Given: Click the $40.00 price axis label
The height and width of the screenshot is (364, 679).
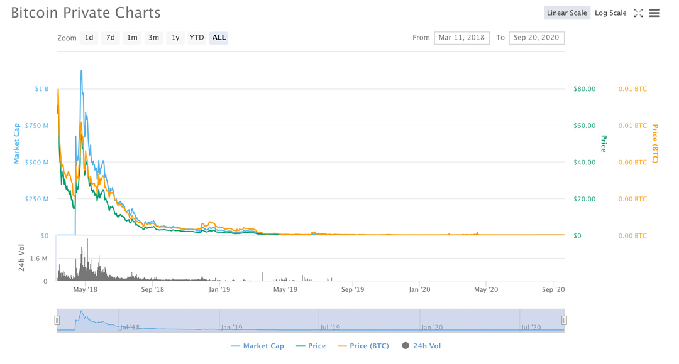Looking at the screenshot, I should coord(584,162).
